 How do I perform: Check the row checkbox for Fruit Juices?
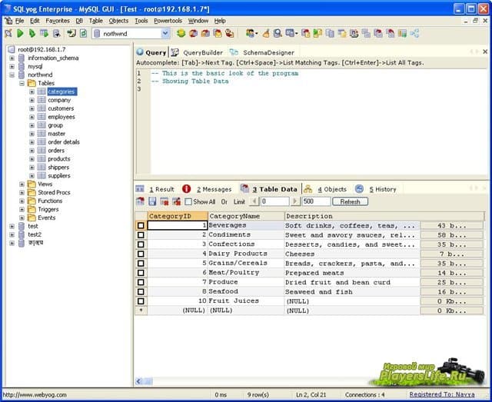[141, 301]
